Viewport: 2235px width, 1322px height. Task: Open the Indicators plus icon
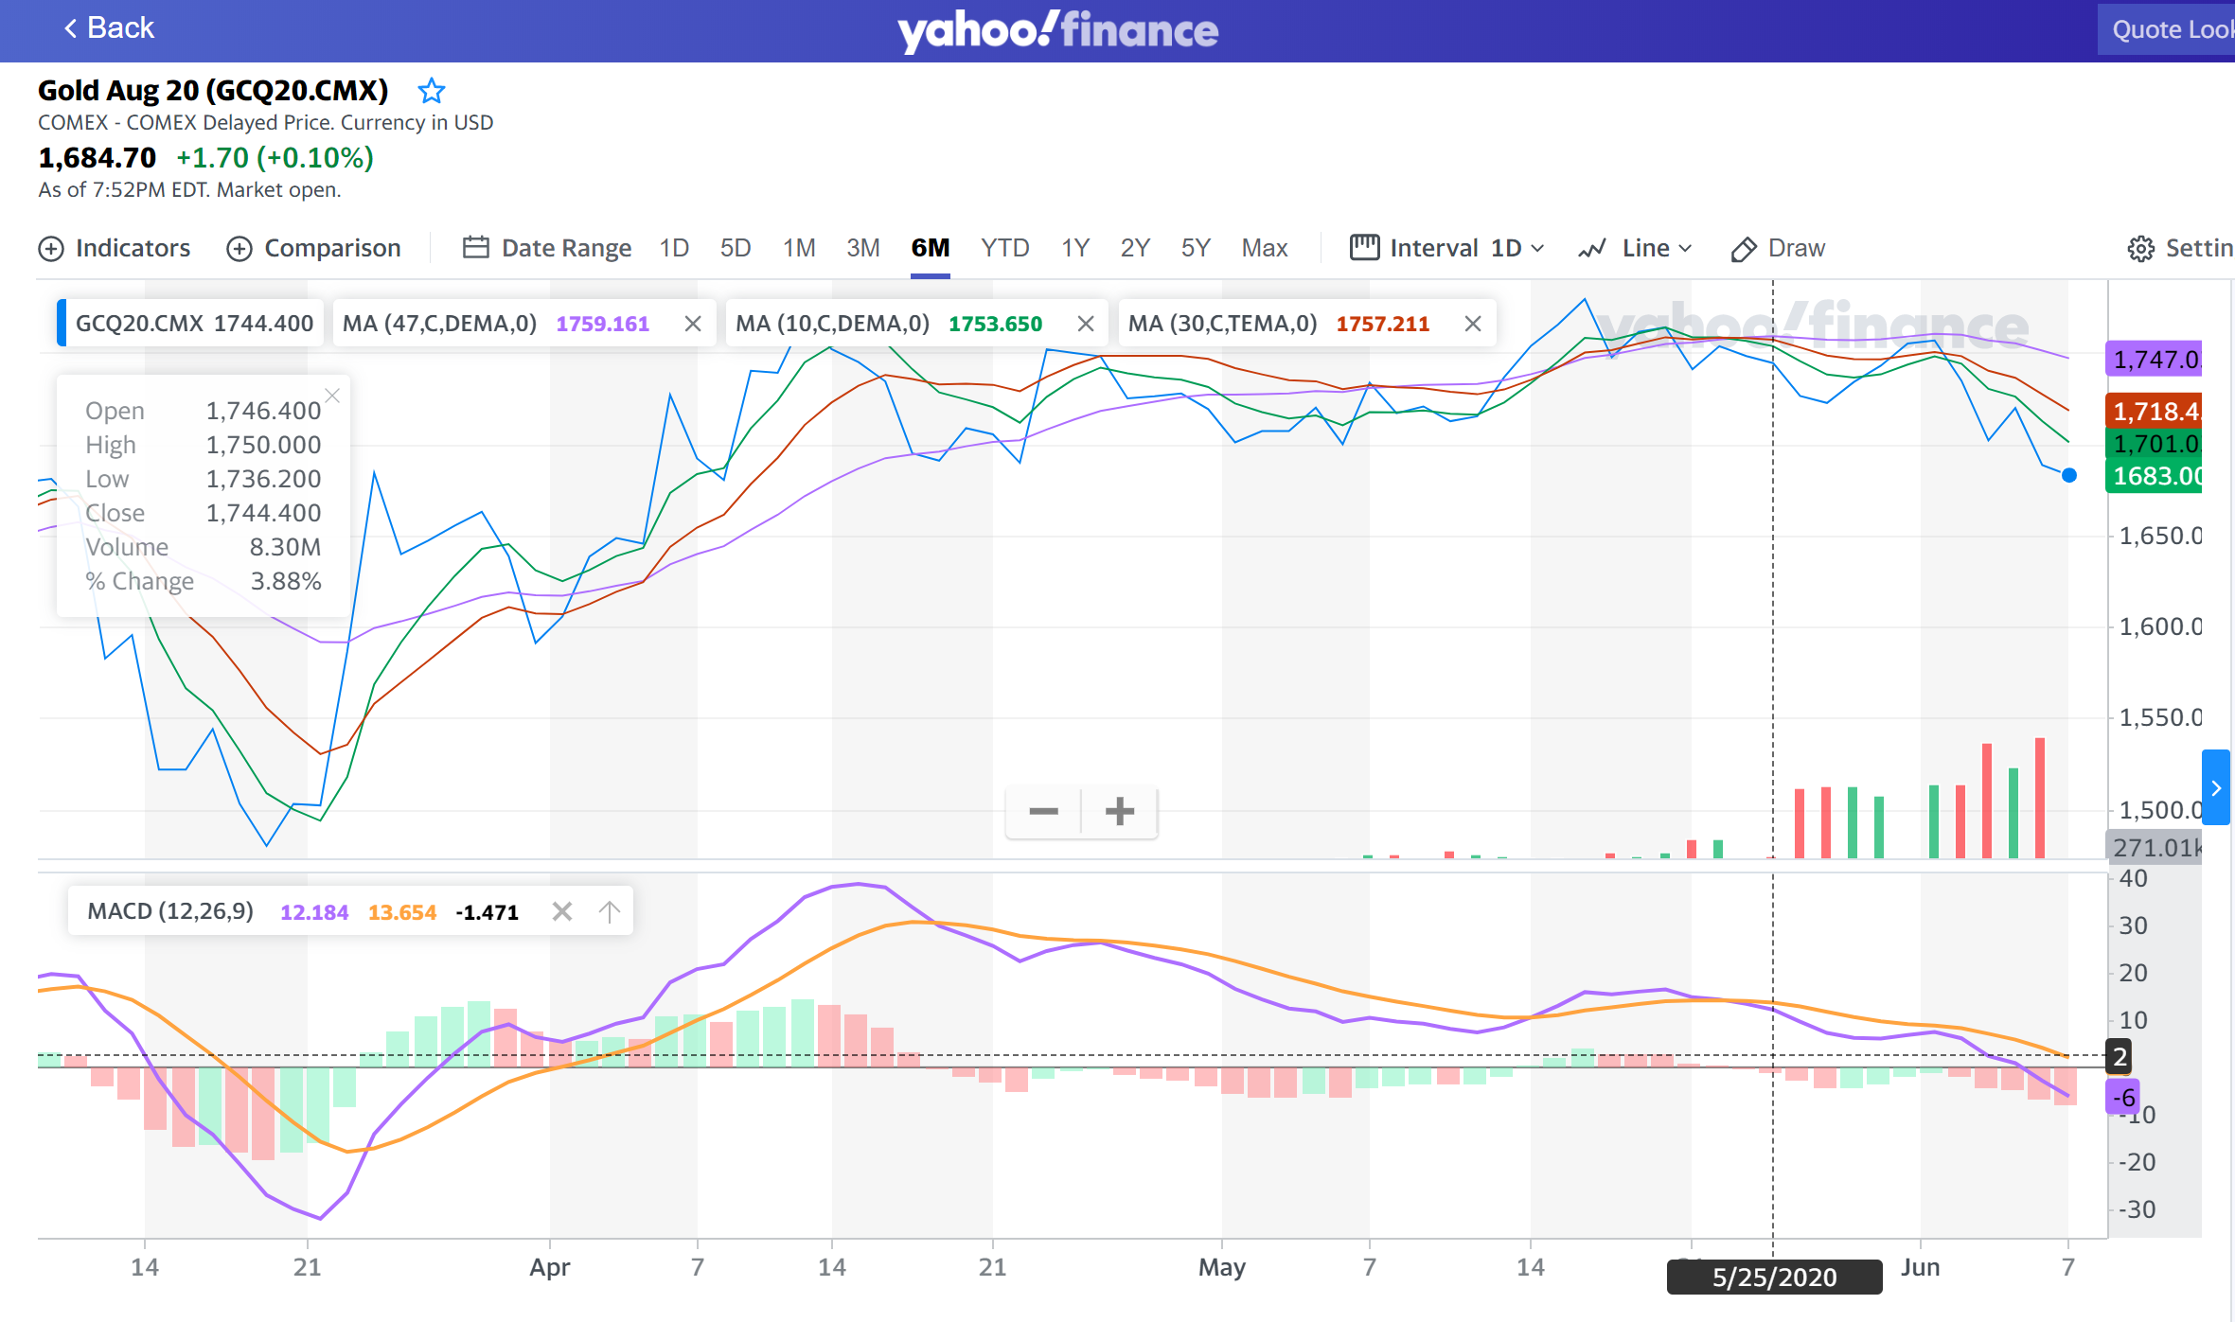click(x=50, y=249)
